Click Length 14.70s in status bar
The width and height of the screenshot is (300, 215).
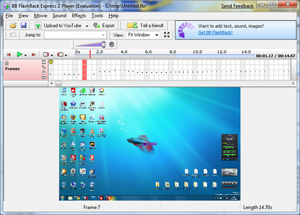pyautogui.click(x=257, y=207)
